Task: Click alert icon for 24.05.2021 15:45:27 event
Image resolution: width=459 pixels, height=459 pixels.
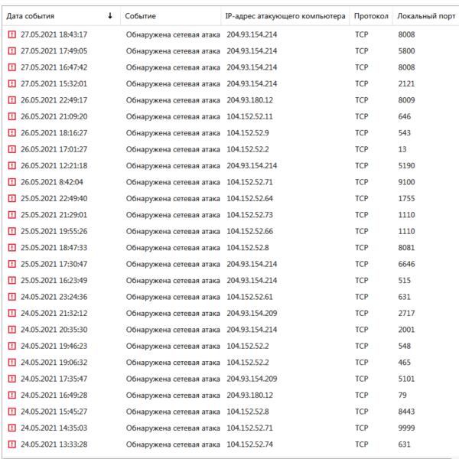Action: (11, 412)
